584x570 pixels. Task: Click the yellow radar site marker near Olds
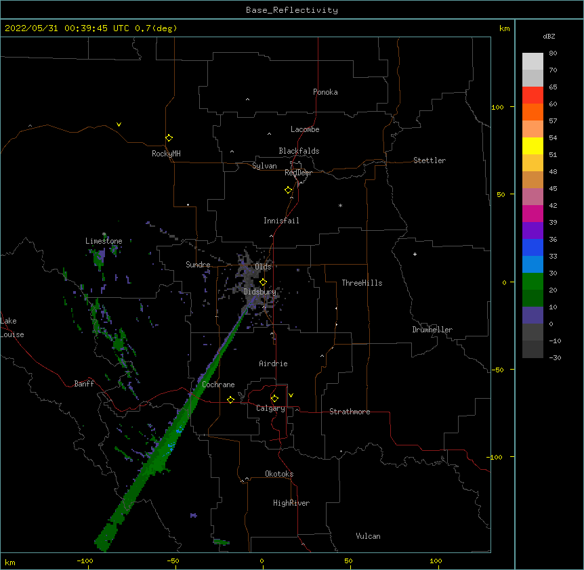(x=263, y=282)
